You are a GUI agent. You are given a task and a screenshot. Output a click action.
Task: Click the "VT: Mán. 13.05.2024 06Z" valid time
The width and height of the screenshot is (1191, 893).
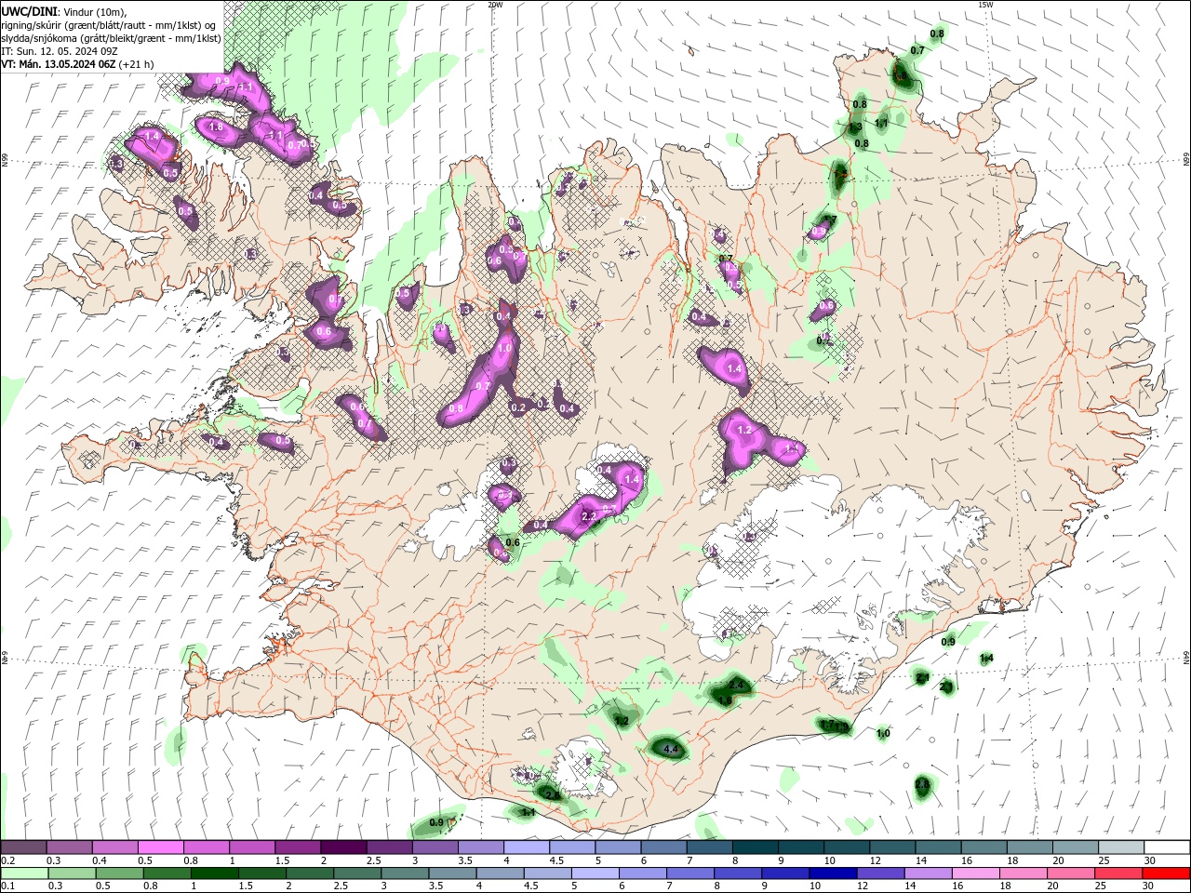tap(59, 63)
